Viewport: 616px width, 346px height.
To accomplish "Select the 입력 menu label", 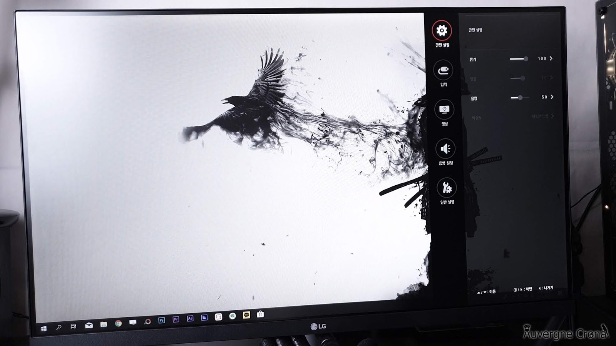I will [444, 85].
